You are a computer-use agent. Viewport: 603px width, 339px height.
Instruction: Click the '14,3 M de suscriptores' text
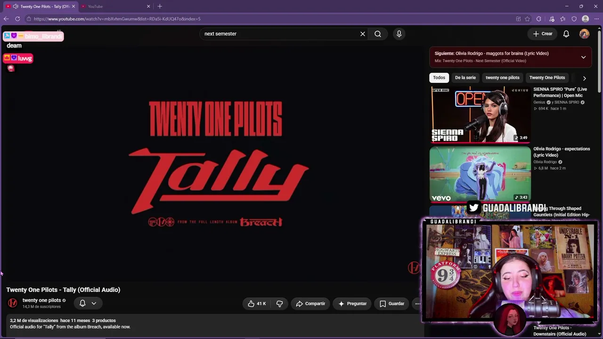click(x=41, y=307)
